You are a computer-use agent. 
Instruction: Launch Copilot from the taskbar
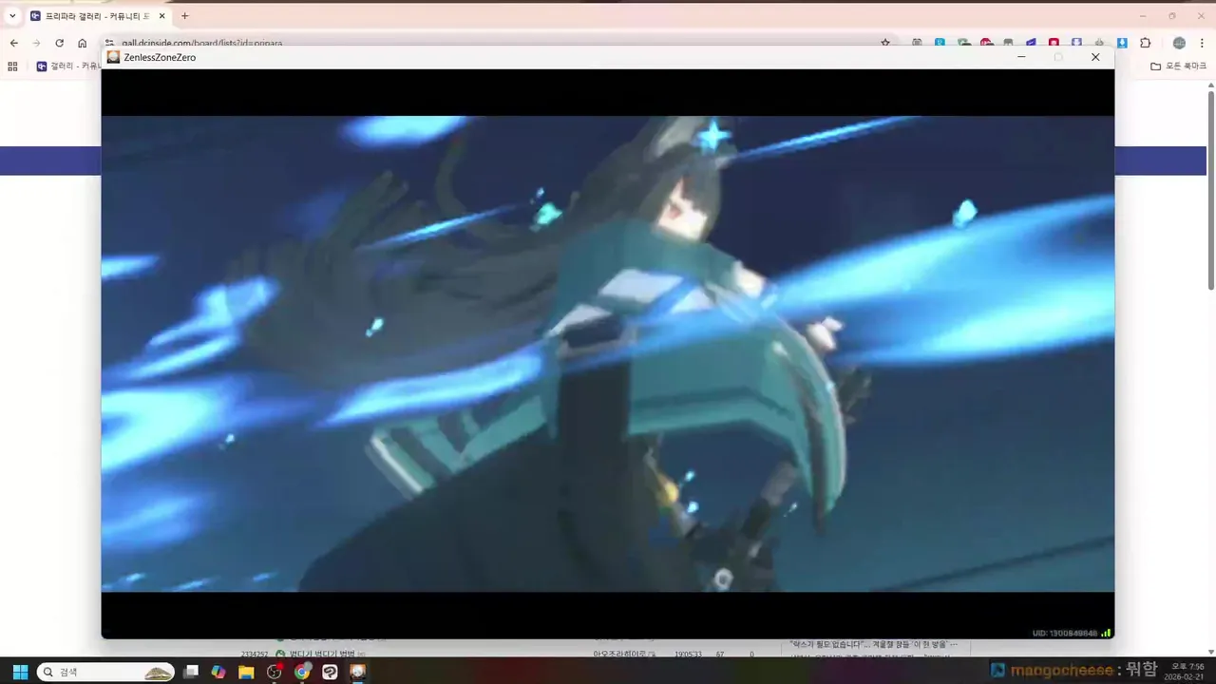[218, 672]
